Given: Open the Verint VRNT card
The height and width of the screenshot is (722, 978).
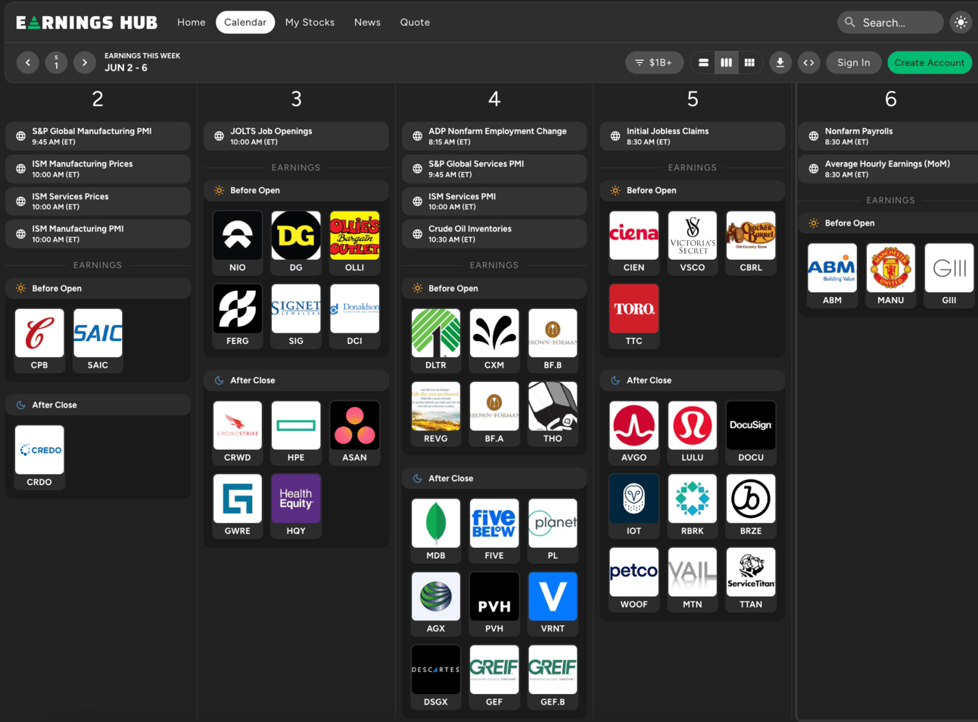Looking at the screenshot, I should point(553,604).
